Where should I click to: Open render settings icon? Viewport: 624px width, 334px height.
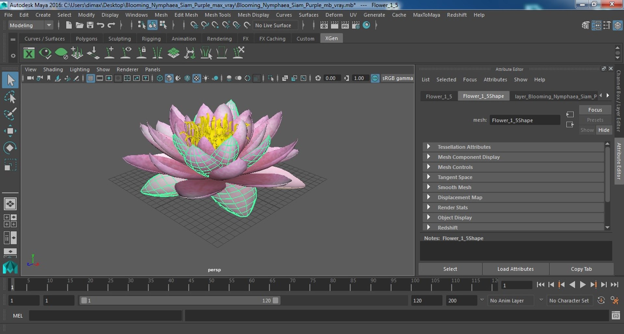tap(356, 25)
